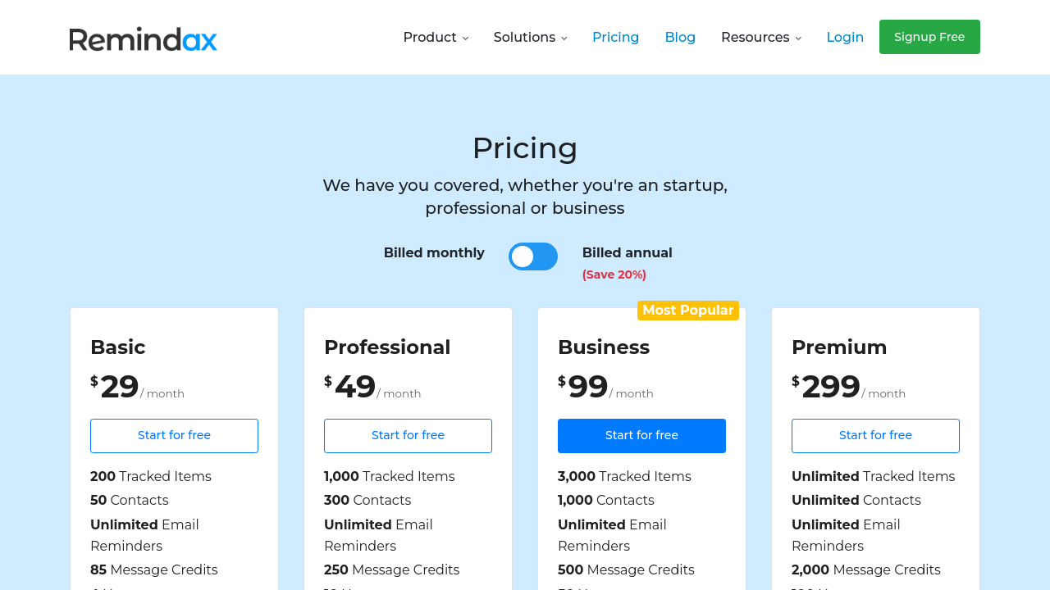Click the Premium plan heading
1050x590 pixels.
click(839, 347)
